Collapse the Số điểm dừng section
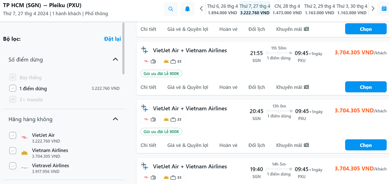Viewport: 389px width, 184px height. tap(115, 59)
